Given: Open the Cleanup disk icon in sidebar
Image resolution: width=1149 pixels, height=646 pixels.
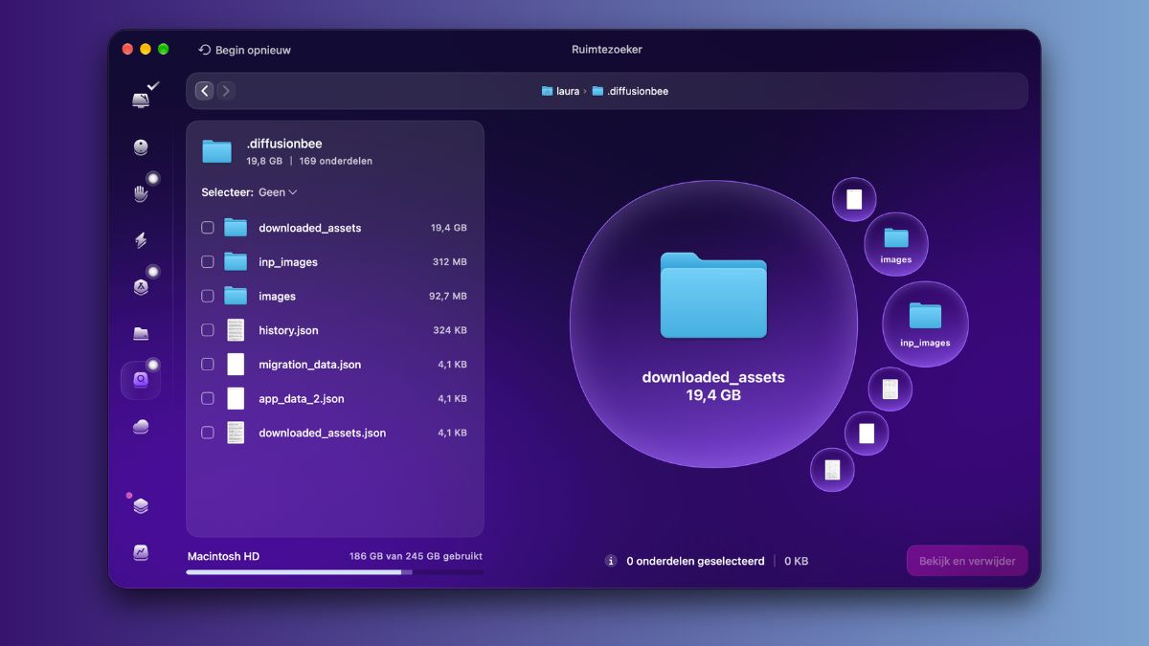Looking at the screenshot, I should (x=141, y=147).
